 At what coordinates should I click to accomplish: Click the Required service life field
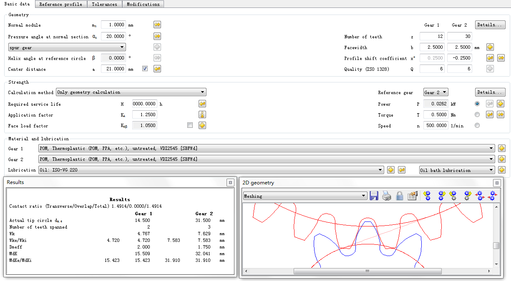pyautogui.click(x=145, y=104)
